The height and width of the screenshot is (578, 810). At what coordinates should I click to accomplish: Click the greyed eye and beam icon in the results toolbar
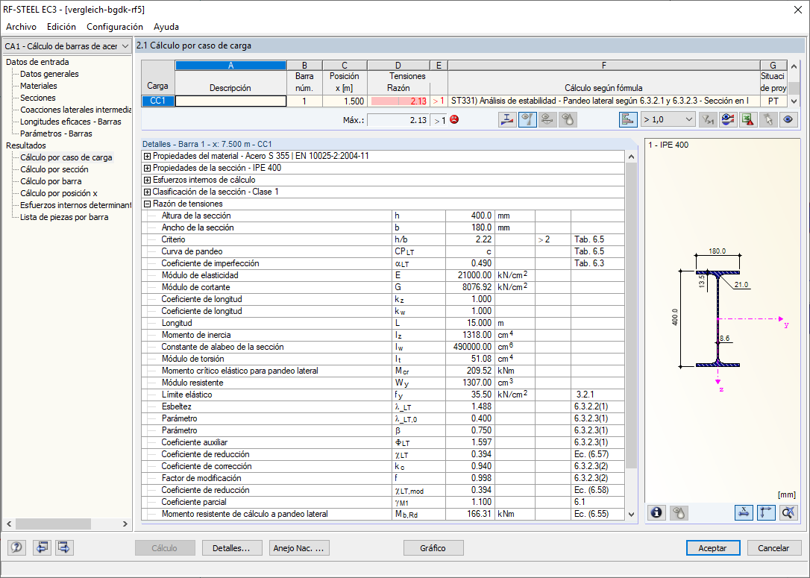click(547, 120)
